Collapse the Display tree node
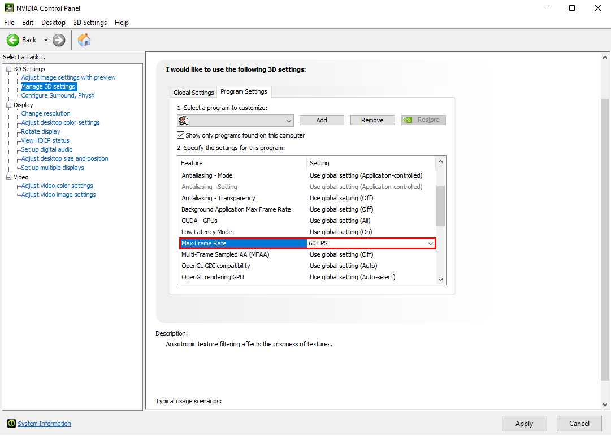Screen dimensions: 611x436 pos(8,105)
